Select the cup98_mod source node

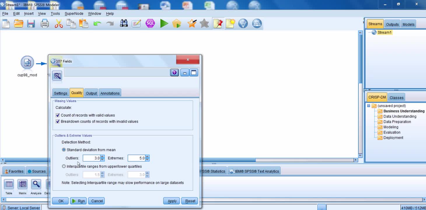(27, 63)
